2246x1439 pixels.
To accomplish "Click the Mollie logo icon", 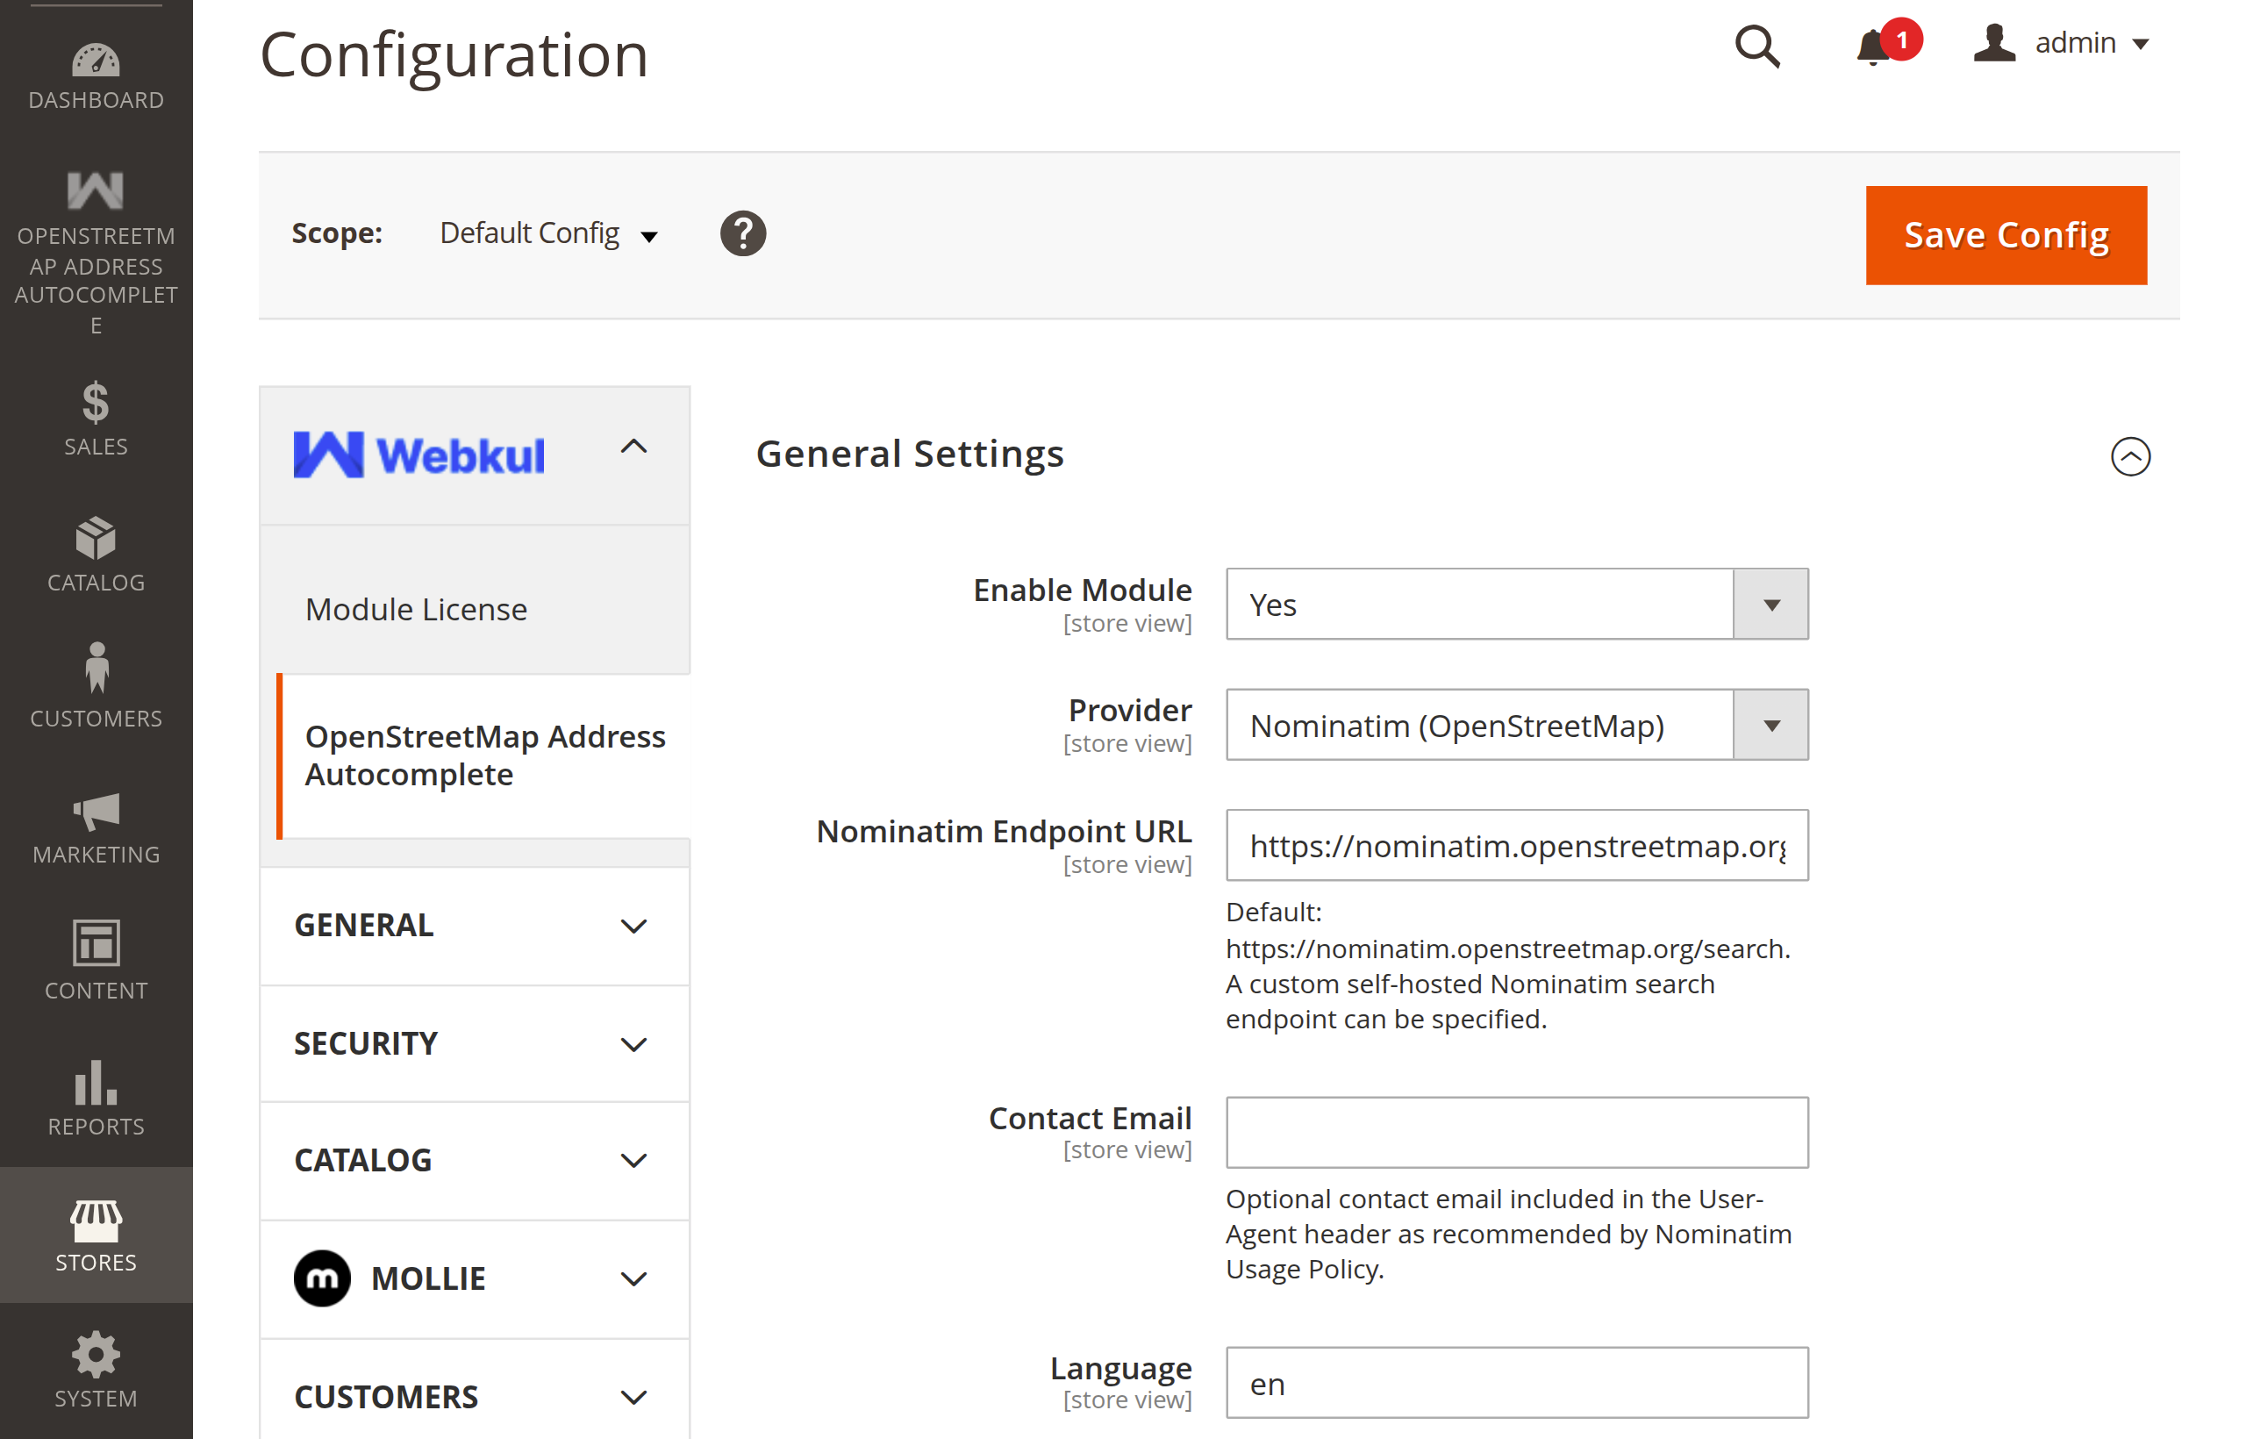I will click(x=322, y=1278).
